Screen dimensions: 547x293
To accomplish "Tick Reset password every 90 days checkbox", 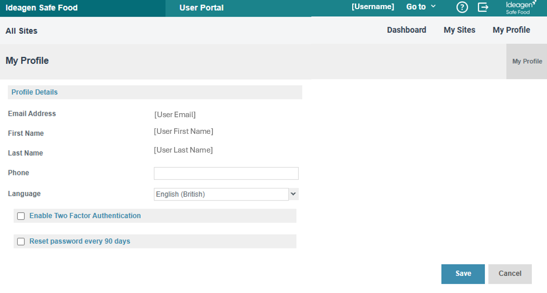I will coord(21,241).
